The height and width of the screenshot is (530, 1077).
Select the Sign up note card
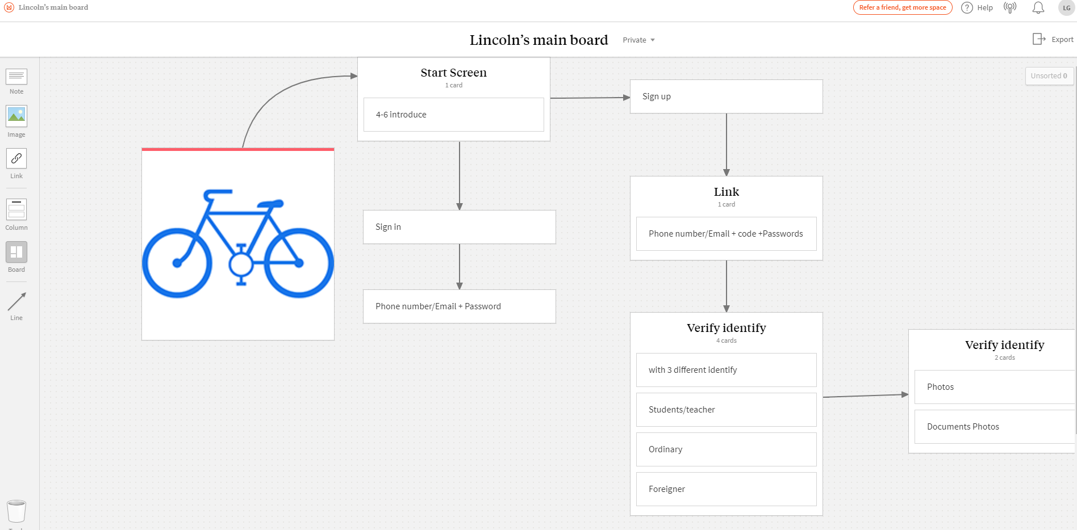[x=726, y=96]
